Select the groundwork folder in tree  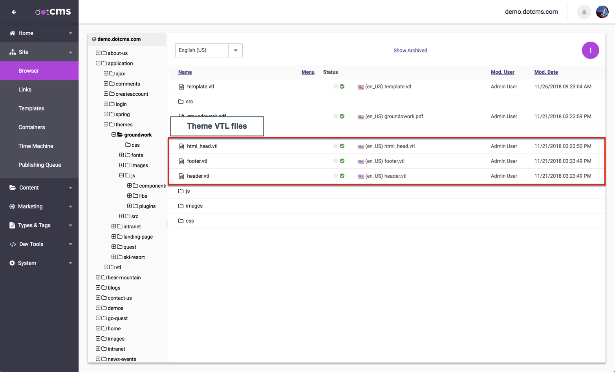point(137,135)
